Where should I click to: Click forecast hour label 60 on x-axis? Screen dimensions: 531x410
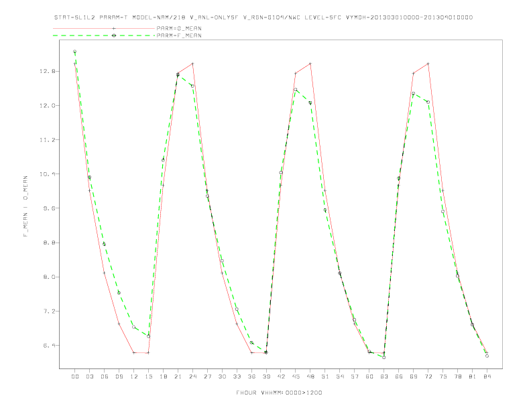tap(369, 377)
